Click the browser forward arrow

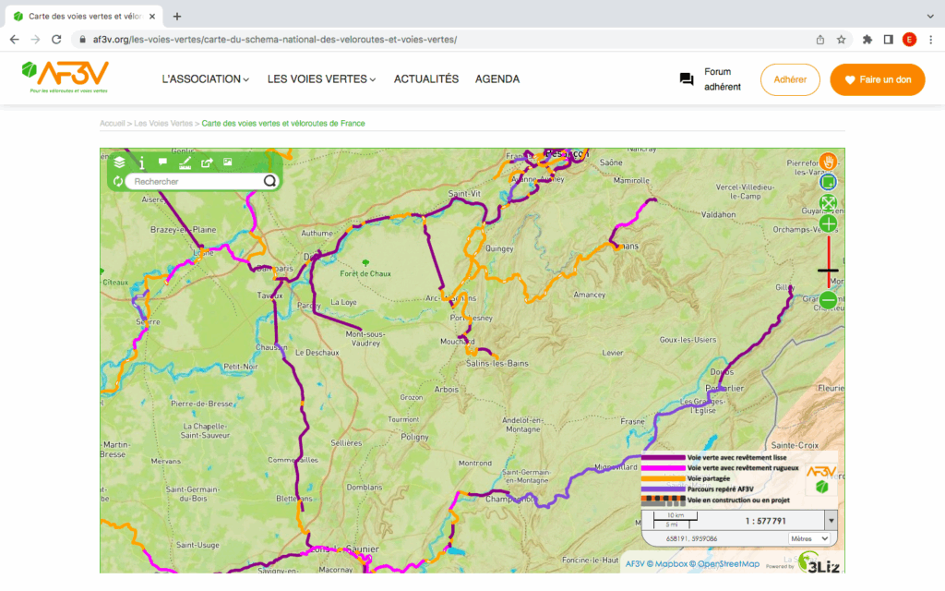pos(35,39)
